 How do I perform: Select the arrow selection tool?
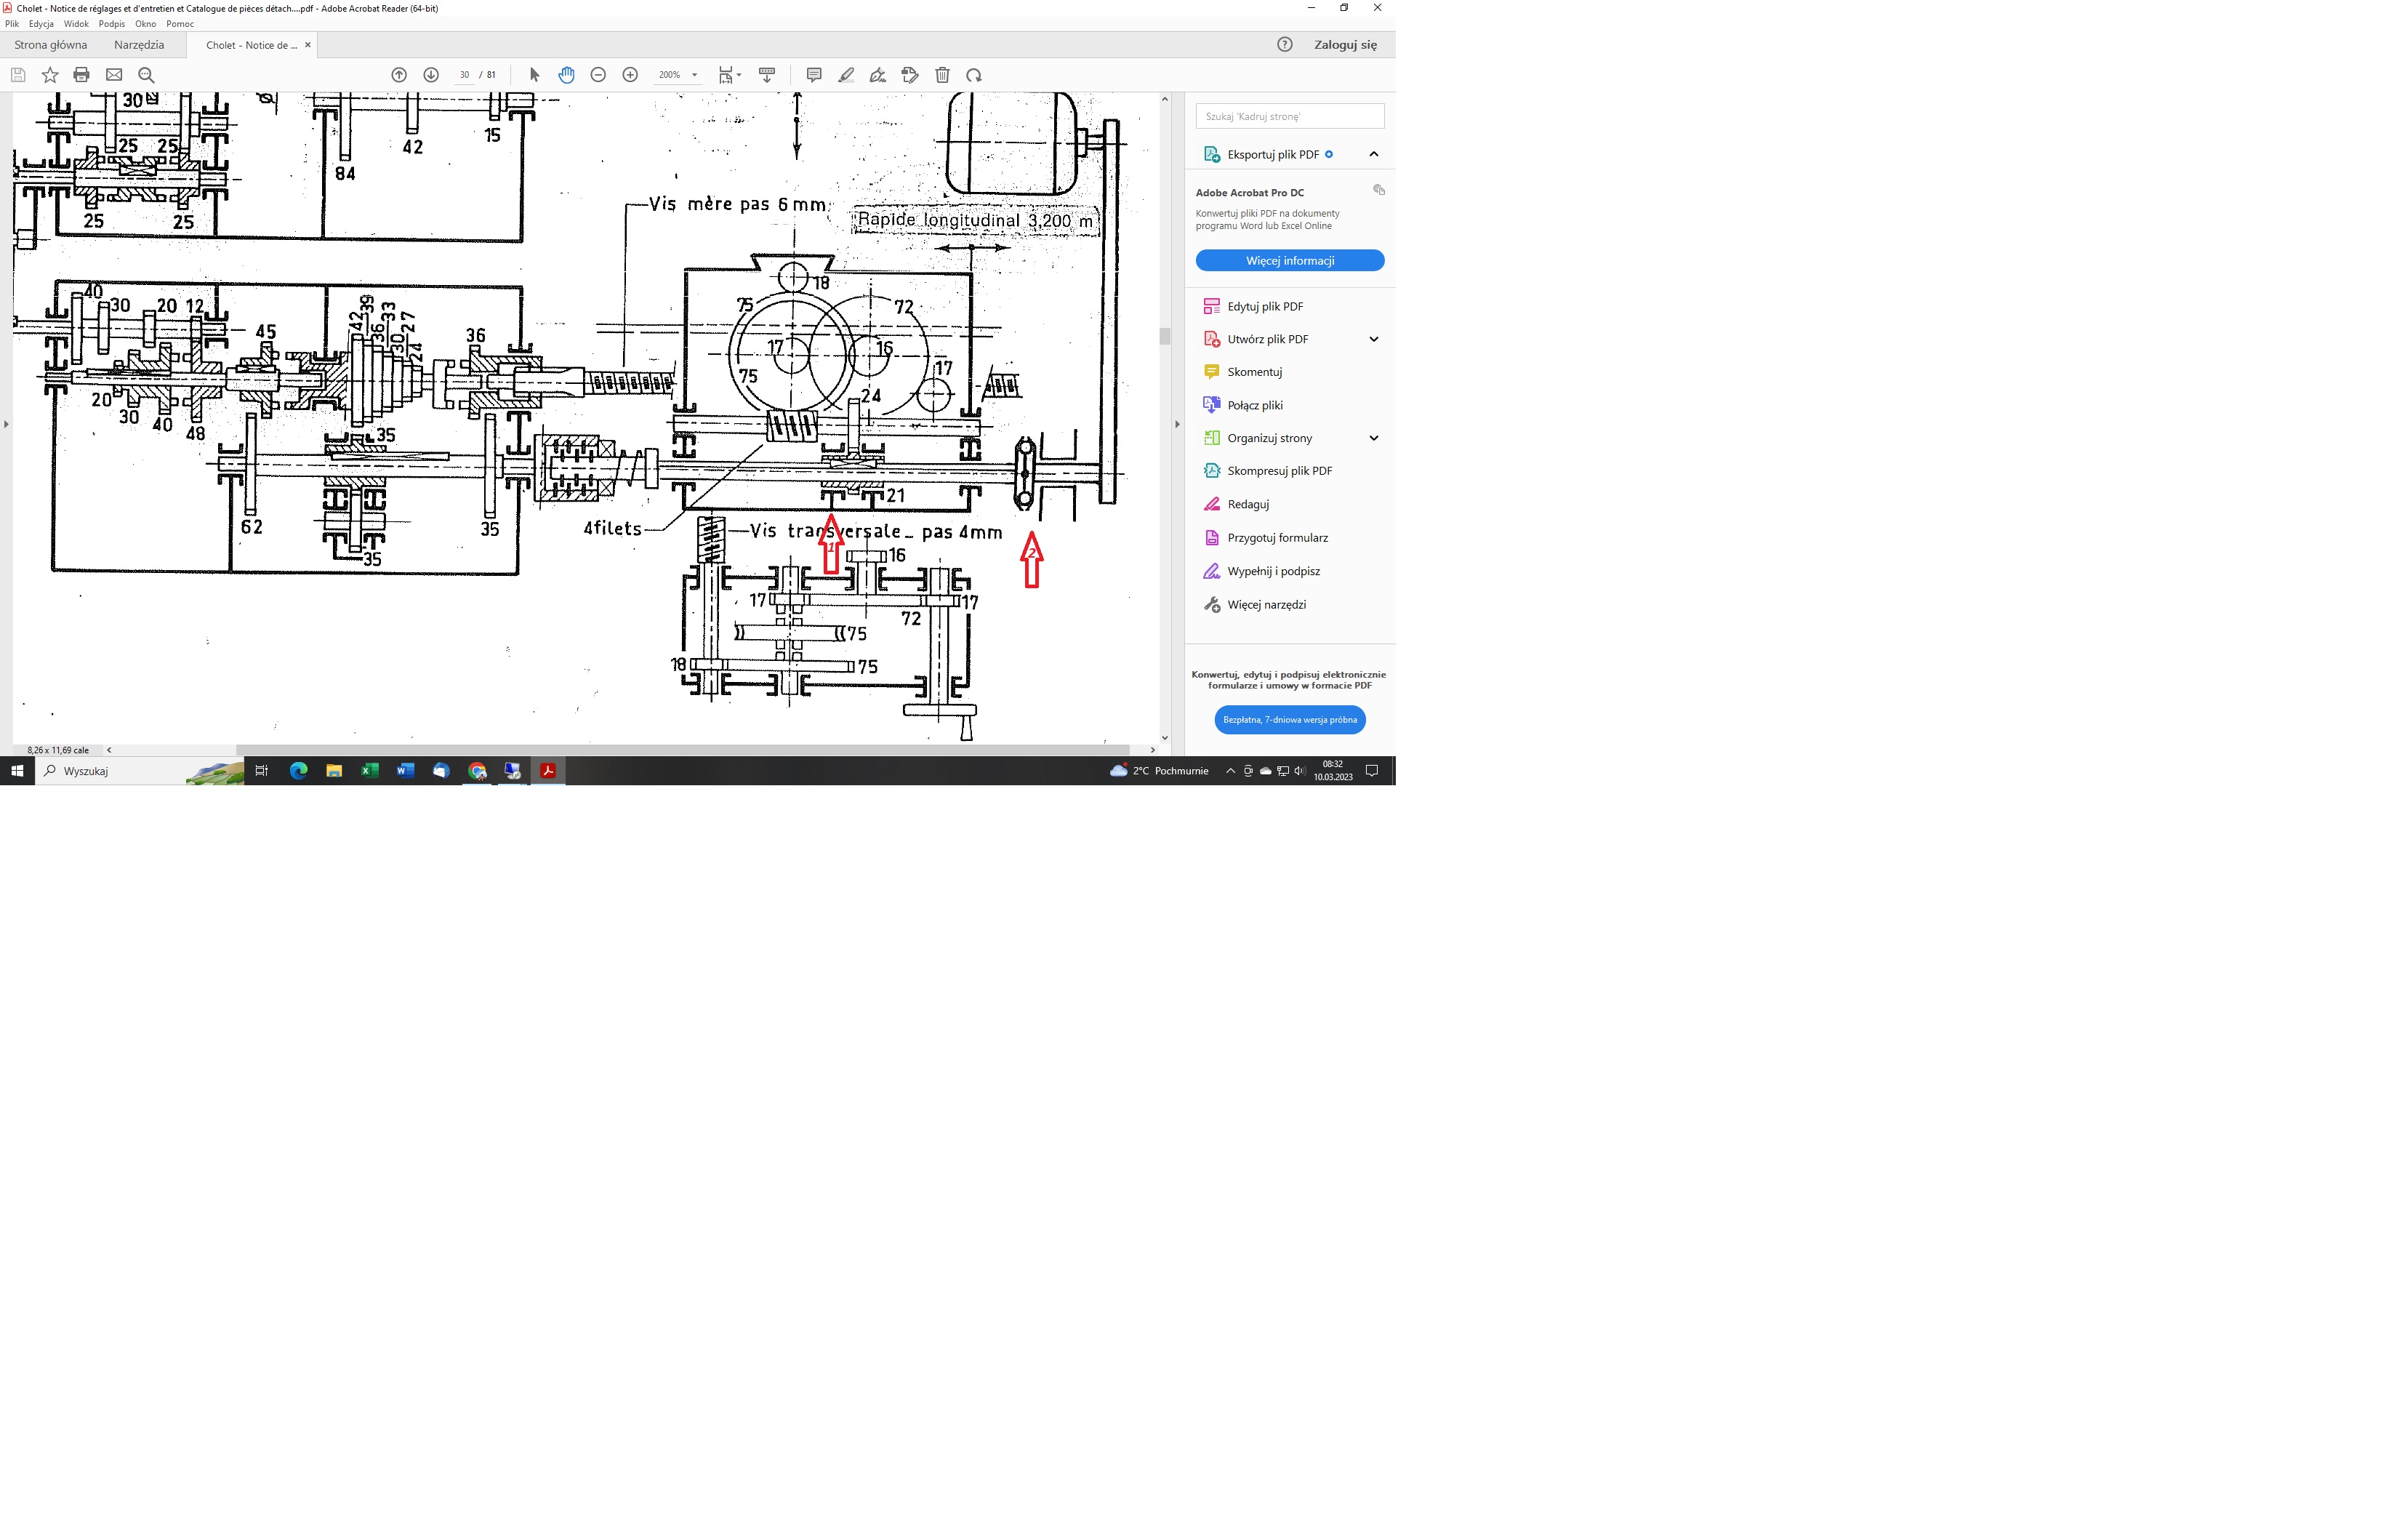pyautogui.click(x=534, y=75)
